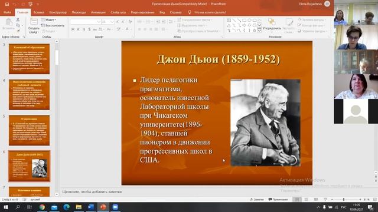Click the zoom in plus button
The width and height of the screenshot is (378, 212).
pyautogui.click(x=360, y=199)
